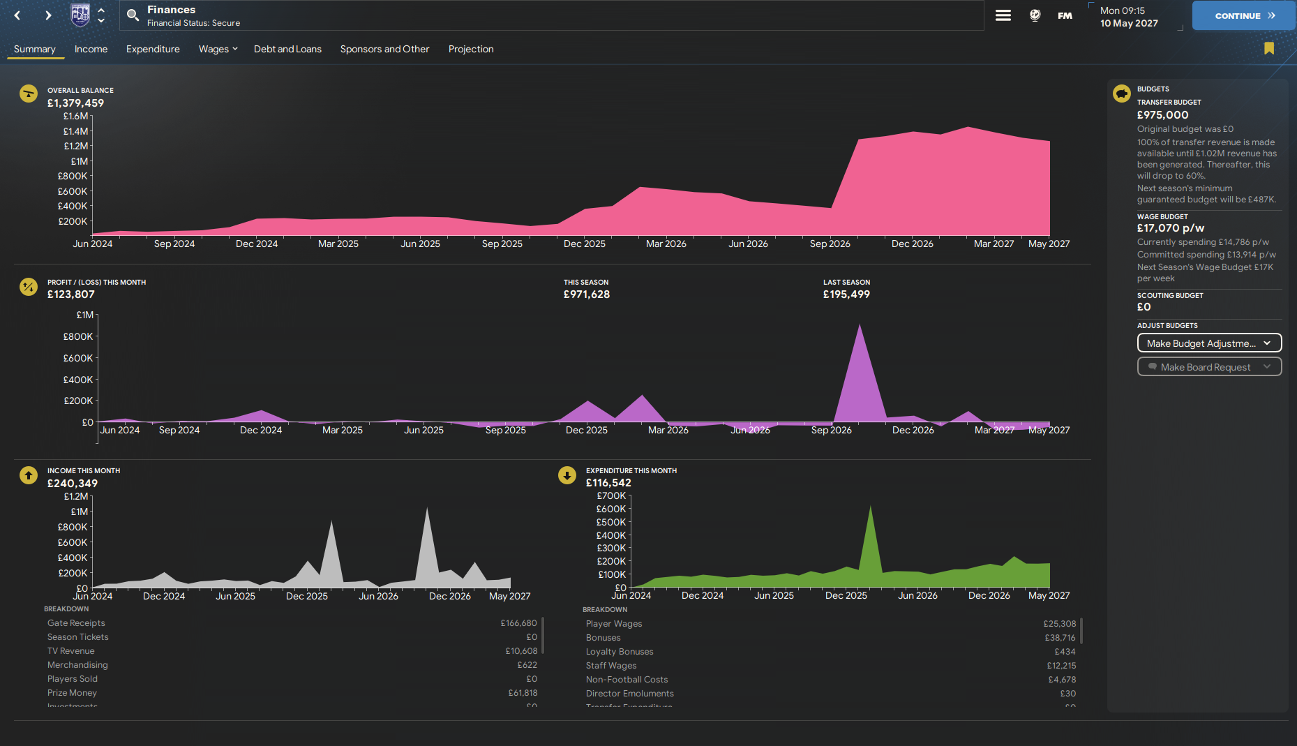
Task: Click the Income up-arrow icon
Action: click(29, 475)
